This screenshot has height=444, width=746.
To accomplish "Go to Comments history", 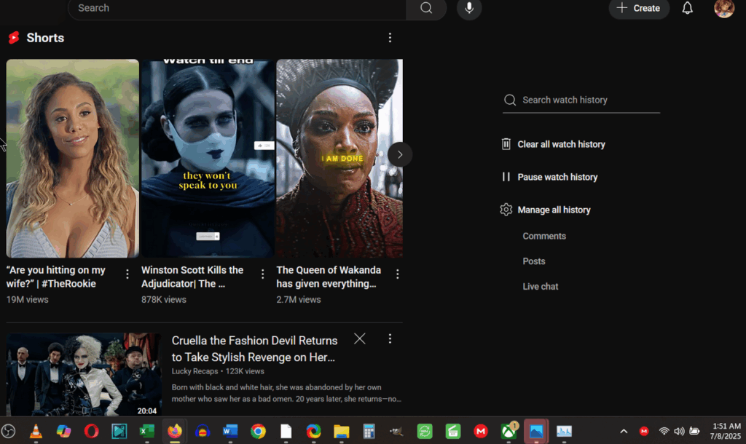I will tap(544, 237).
